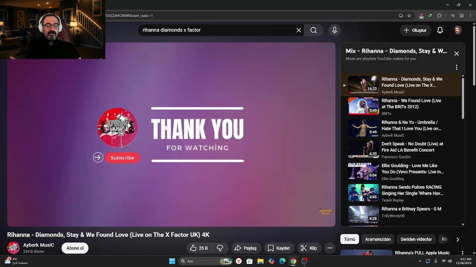
Task: Click Talent Replay channel name in the mix list
Action: [392, 200]
